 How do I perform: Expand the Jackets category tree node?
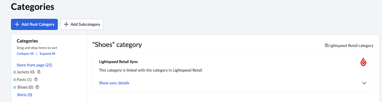pos(15,72)
